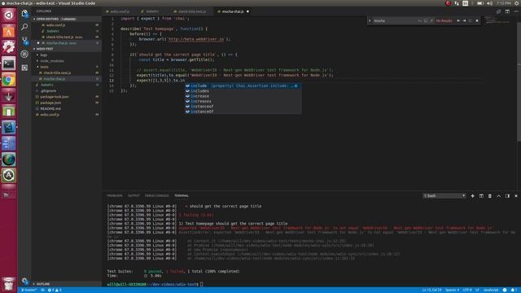Expand the logs folder
This screenshot has height=293, width=521.
pyautogui.click(x=44, y=55)
